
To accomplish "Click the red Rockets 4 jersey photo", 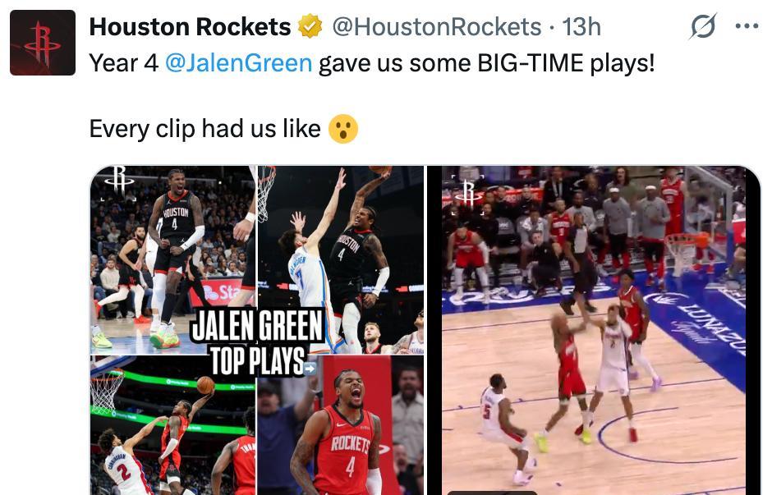I will pos(340,425).
